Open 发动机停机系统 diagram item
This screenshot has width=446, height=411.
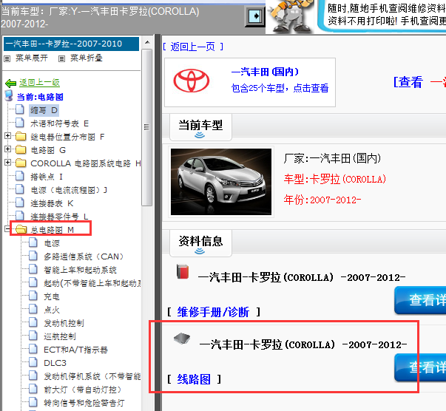(x=92, y=376)
